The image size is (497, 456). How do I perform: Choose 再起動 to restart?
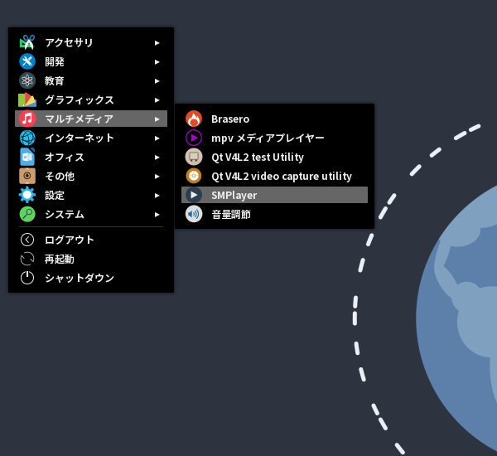click(91, 259)
